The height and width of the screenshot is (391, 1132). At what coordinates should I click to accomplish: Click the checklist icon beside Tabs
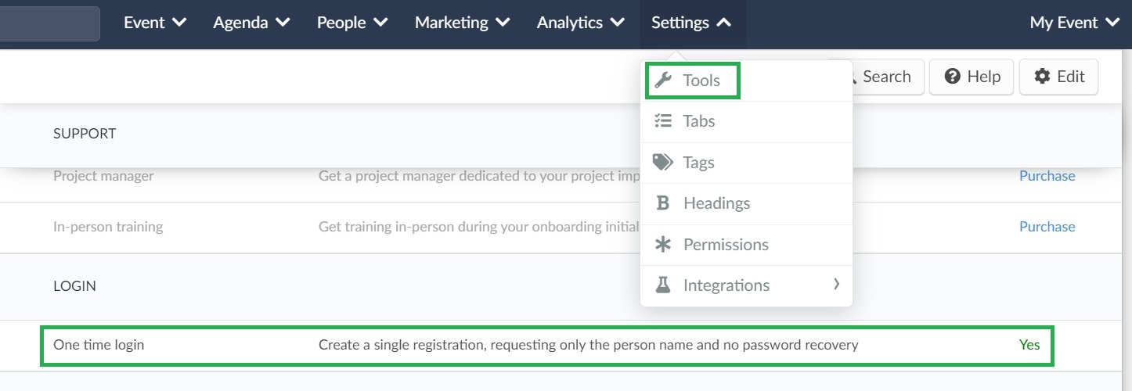coord(663,121)
